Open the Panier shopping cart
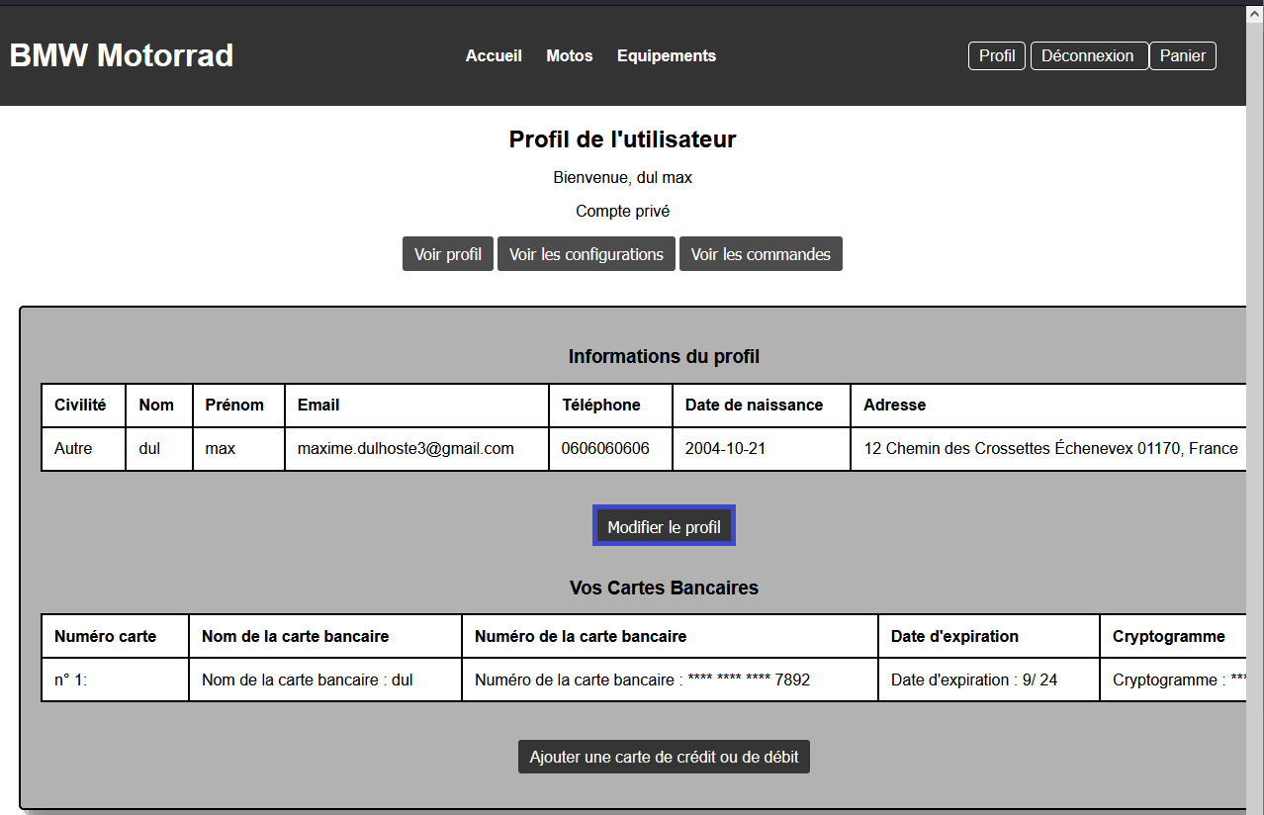 click(1183, 55)
